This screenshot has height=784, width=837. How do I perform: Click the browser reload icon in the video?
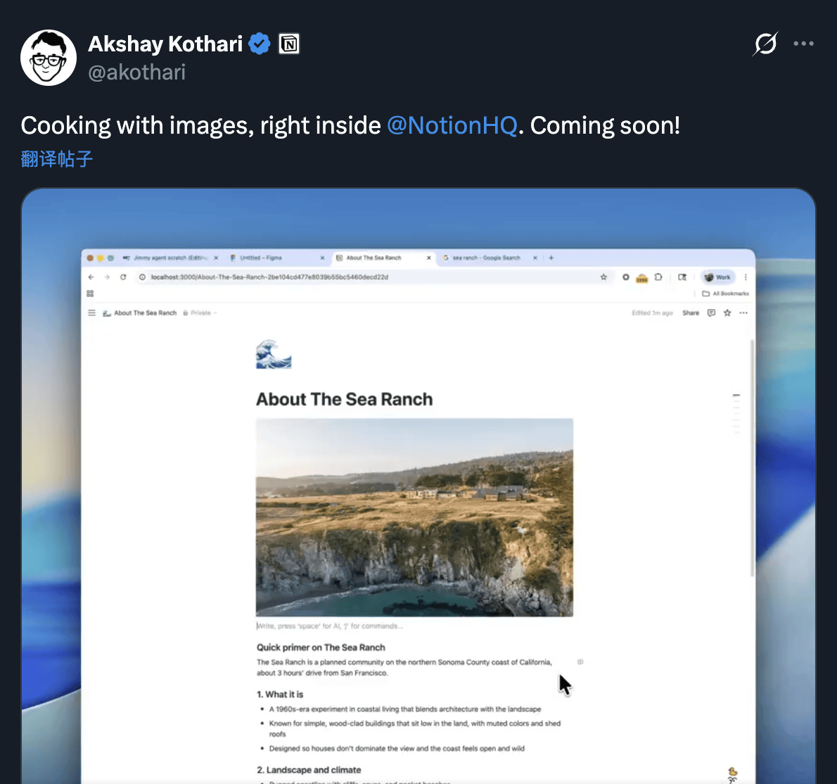point(123,277)
